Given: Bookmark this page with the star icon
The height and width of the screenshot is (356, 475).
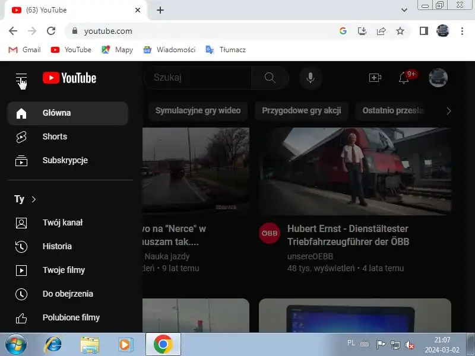Looking at the screenshot, I should [x=400, y=31].
